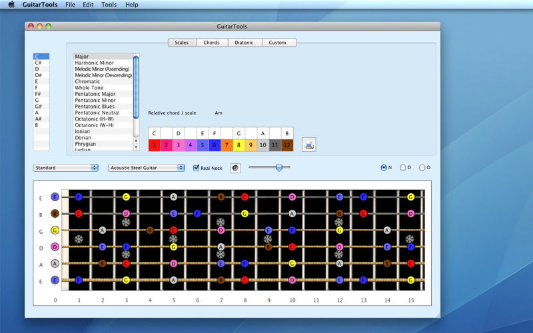Open the Acoustic Steel Guitar instrument dropdown
This screenshot has width=533, height=333.
coord(146,168)
